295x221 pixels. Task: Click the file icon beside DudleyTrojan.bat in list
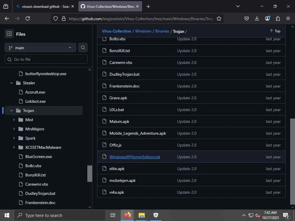point(104,74)
